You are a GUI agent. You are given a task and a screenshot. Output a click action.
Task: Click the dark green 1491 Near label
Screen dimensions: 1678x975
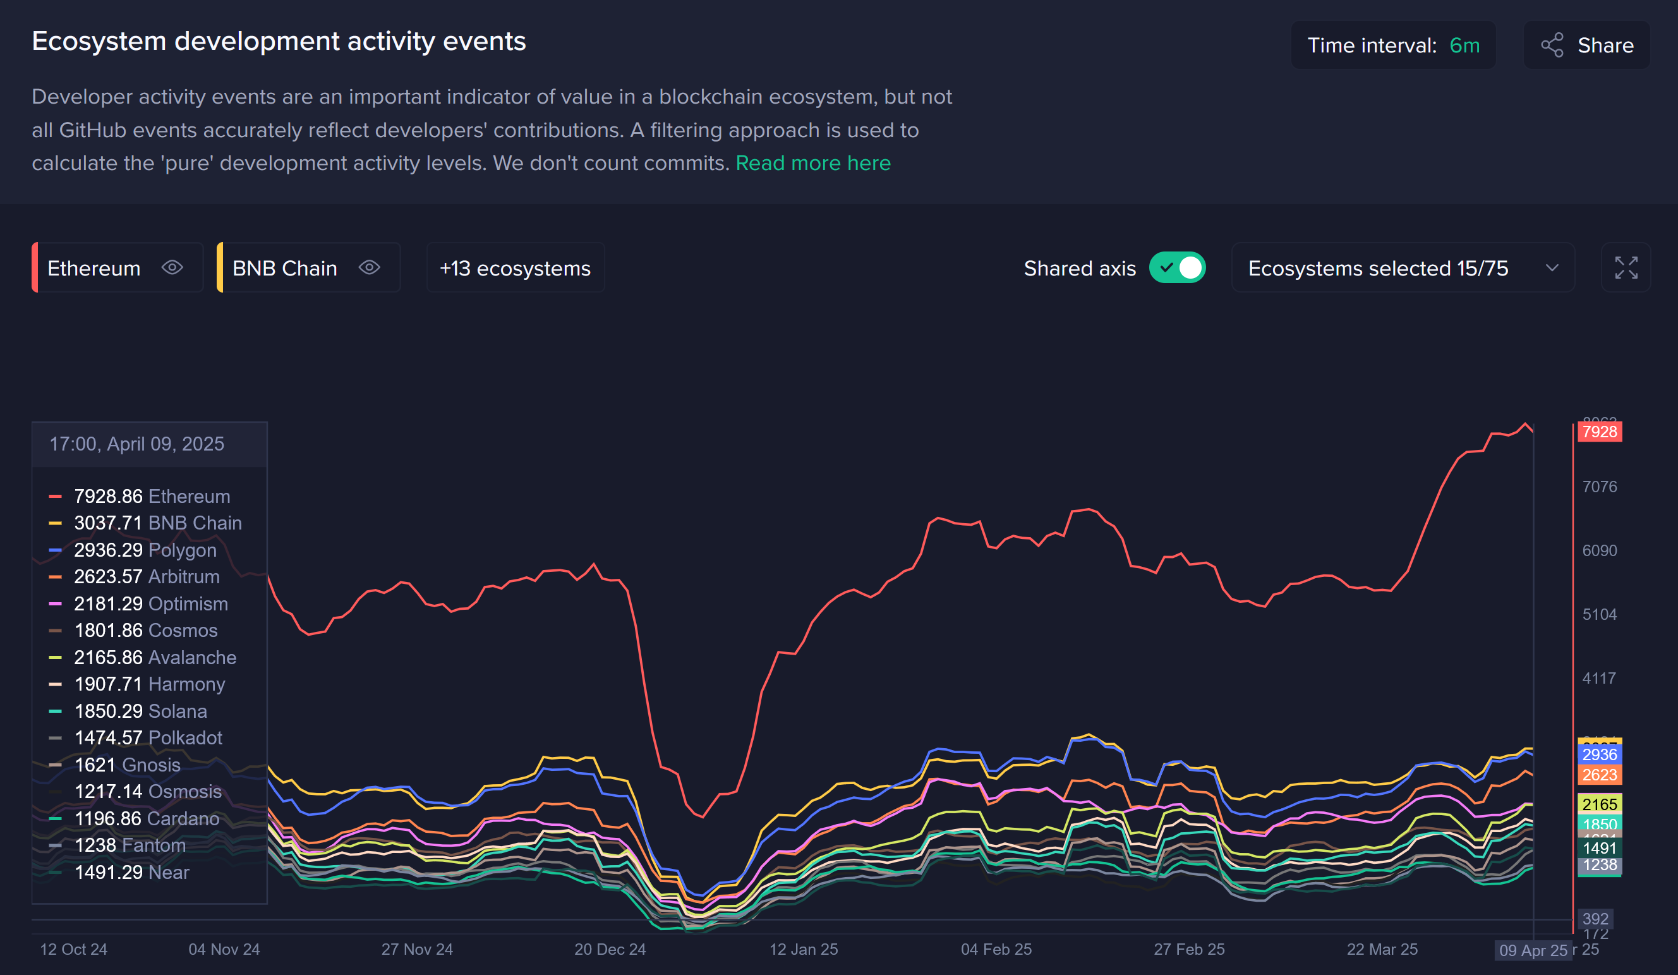click(x=1599, y=848)
